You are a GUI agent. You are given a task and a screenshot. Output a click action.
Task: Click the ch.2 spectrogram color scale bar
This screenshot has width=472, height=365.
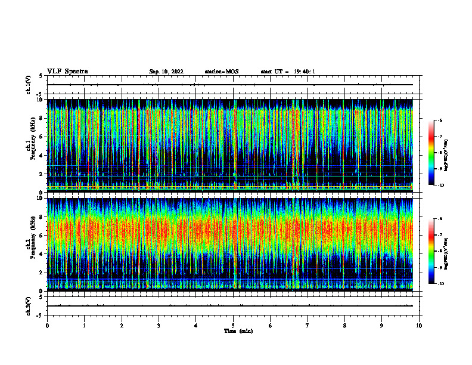pos(431,251)
